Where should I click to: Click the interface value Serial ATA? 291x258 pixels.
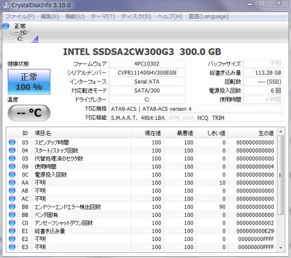point(147,82)
